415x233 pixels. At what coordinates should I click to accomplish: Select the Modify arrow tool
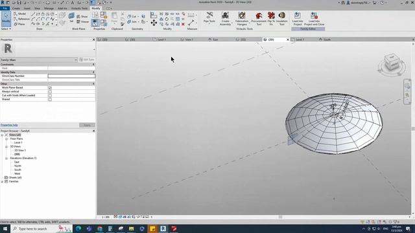[x=6, y=18]
